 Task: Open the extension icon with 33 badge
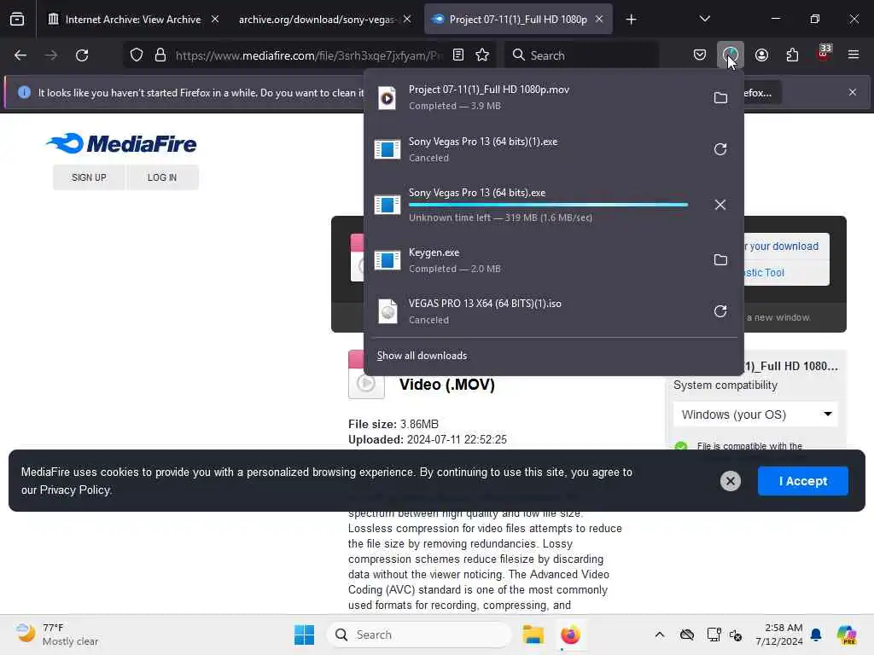(x=824, y=54)
